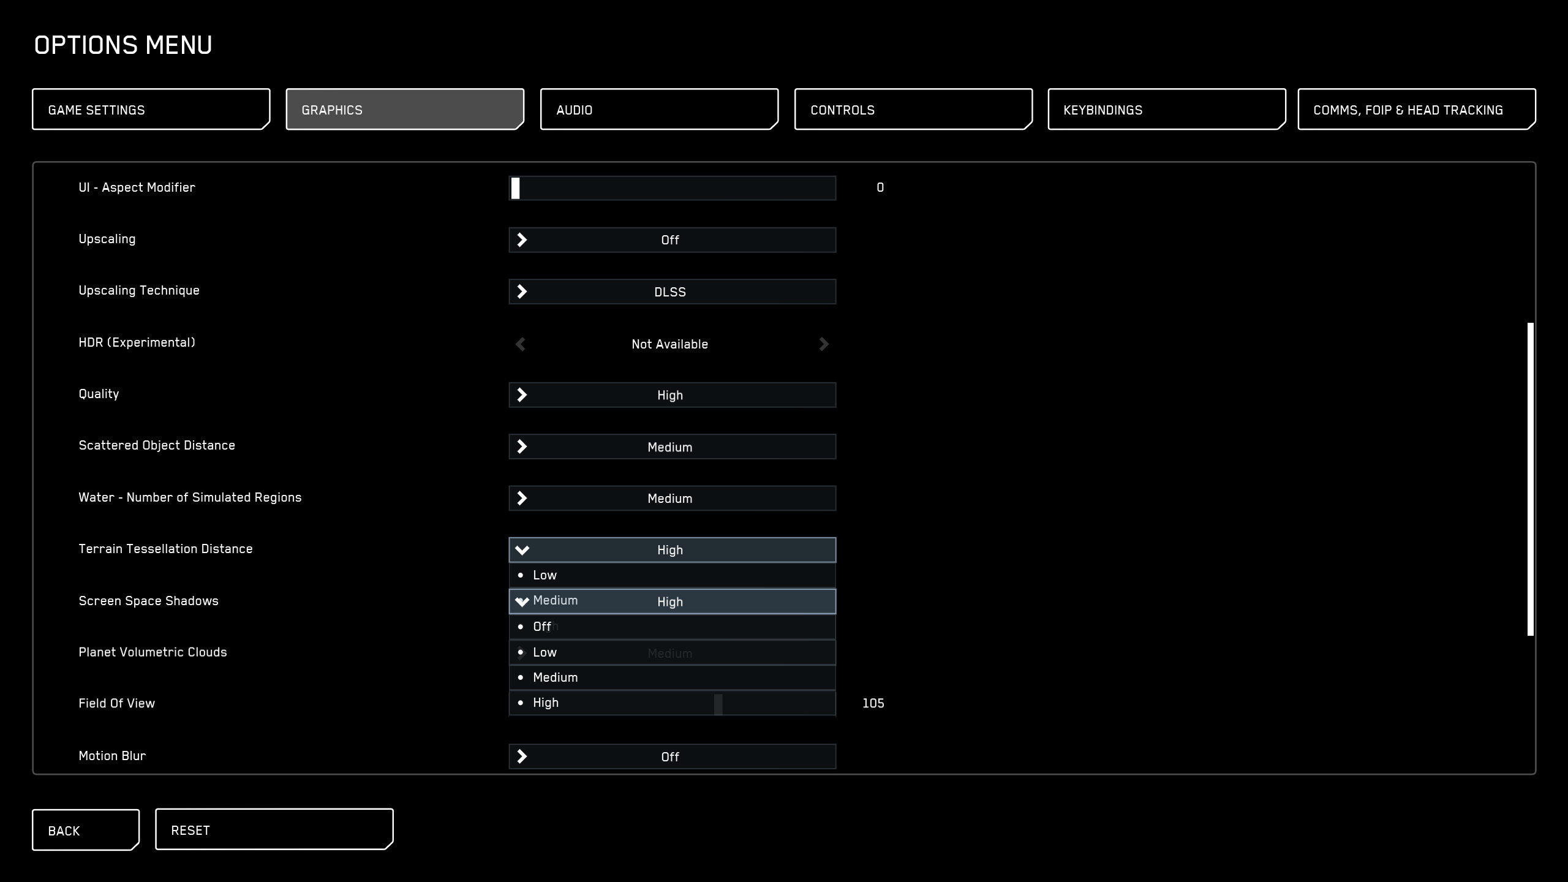The width and height of the screenshot is (1568, 882).
Task: Select Low for Terrain Tessellation Distance
Action: [x=545, y=575]
